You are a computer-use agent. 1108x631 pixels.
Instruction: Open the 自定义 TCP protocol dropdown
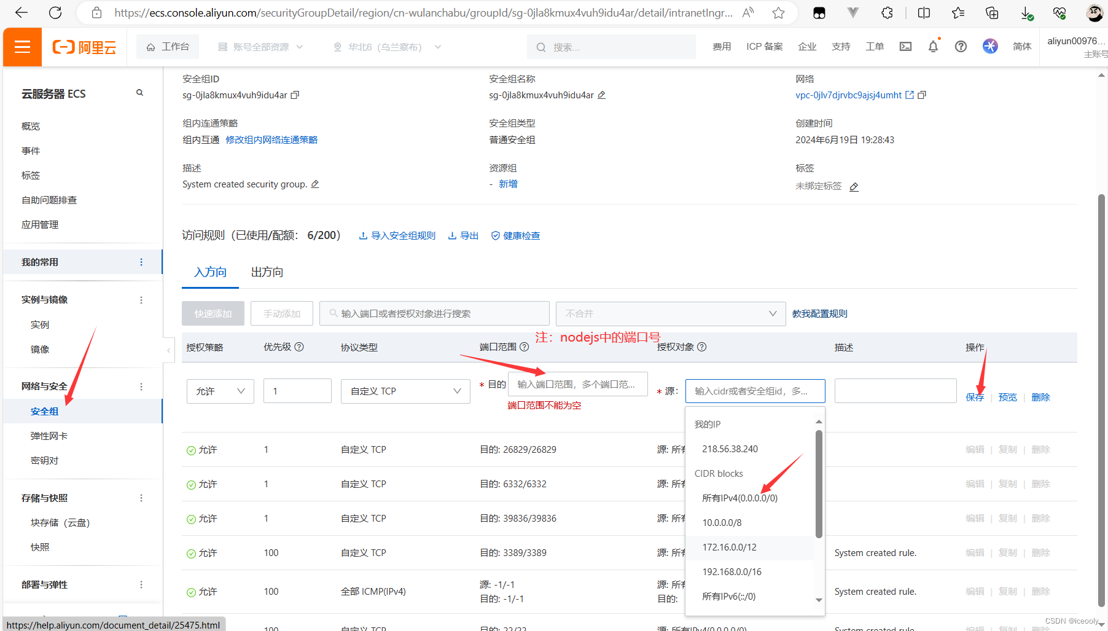[405, 391]
